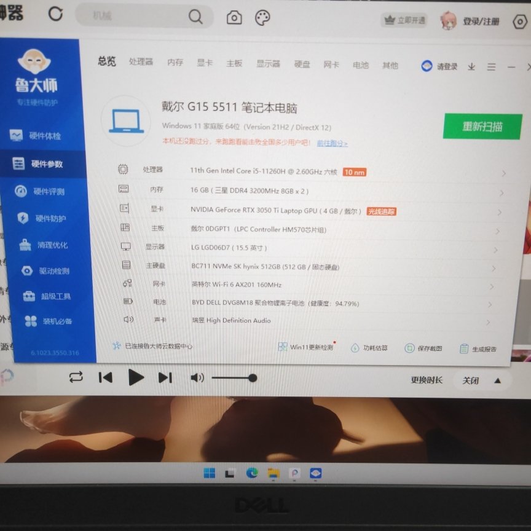Switch to the 显示器 tab
The image size is (531, 531).
click(268, 64)
